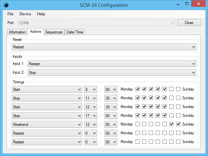Open the hour 17 dropdown
The width and height of the screenshot is (208, 156).
pyautogui.click(x=90, y=115)
